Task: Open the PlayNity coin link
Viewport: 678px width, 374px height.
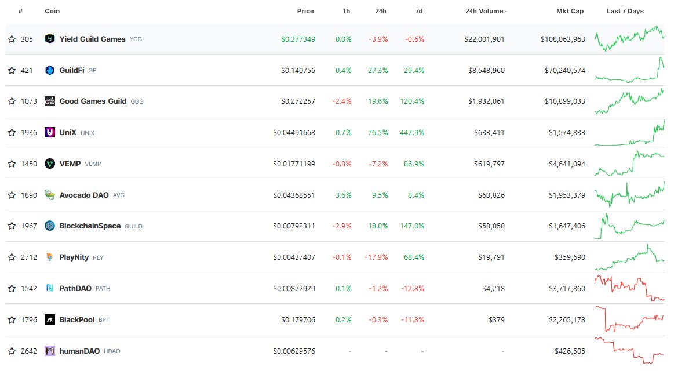Action: pyautogui.click(x=74, y=257)
